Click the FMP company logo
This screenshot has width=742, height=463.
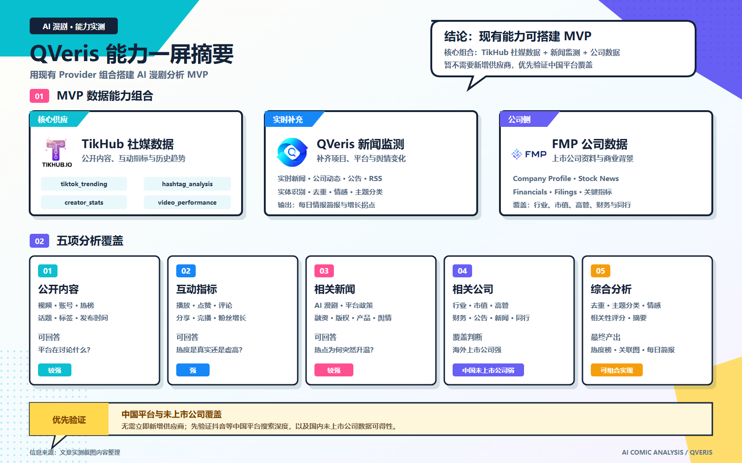(x=529, y=154)
